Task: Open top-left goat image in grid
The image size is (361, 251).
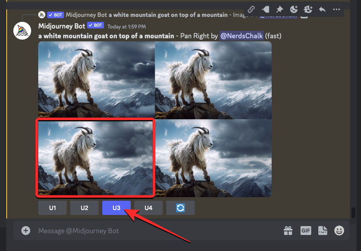Action: (x=96, y=80)
